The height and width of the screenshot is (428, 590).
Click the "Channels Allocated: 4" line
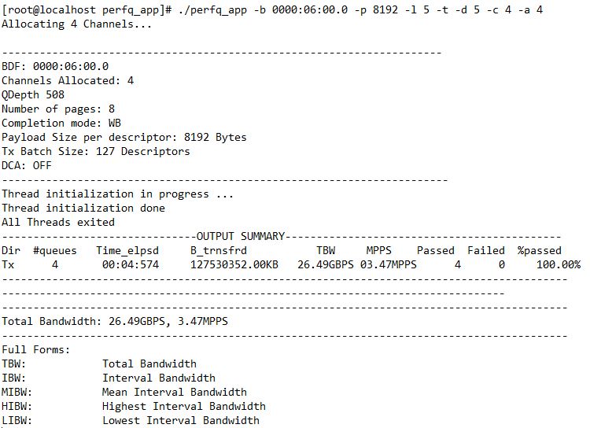coord(68,80)
